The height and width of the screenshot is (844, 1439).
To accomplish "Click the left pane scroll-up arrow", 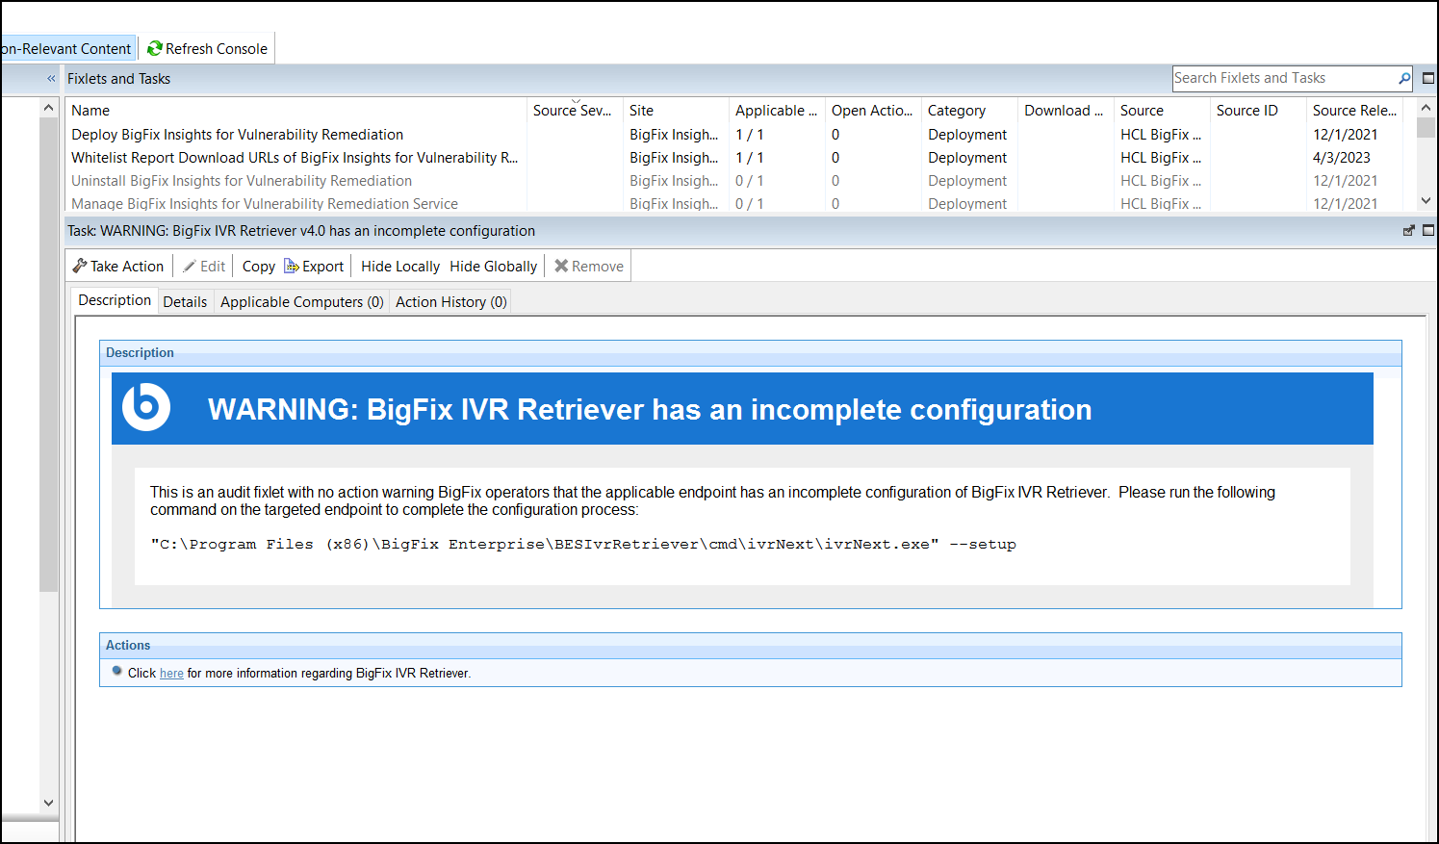I will [x=49, y=108].
